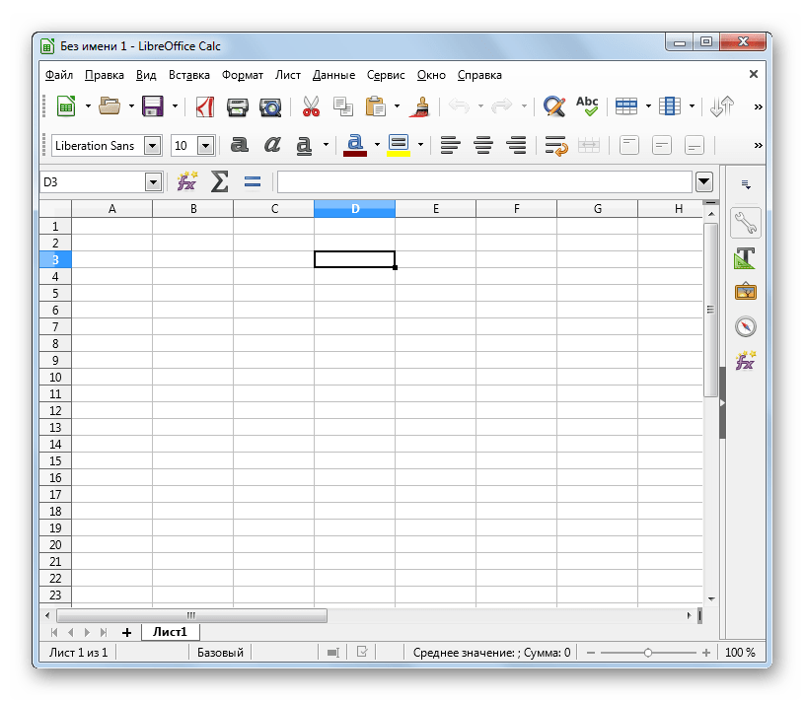Apply yellow background color
The image size is (805, 701).
[x=399, y=145]
